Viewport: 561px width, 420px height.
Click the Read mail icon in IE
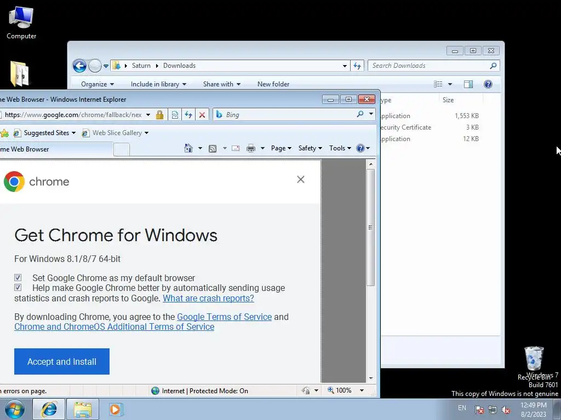pos(236,148)
